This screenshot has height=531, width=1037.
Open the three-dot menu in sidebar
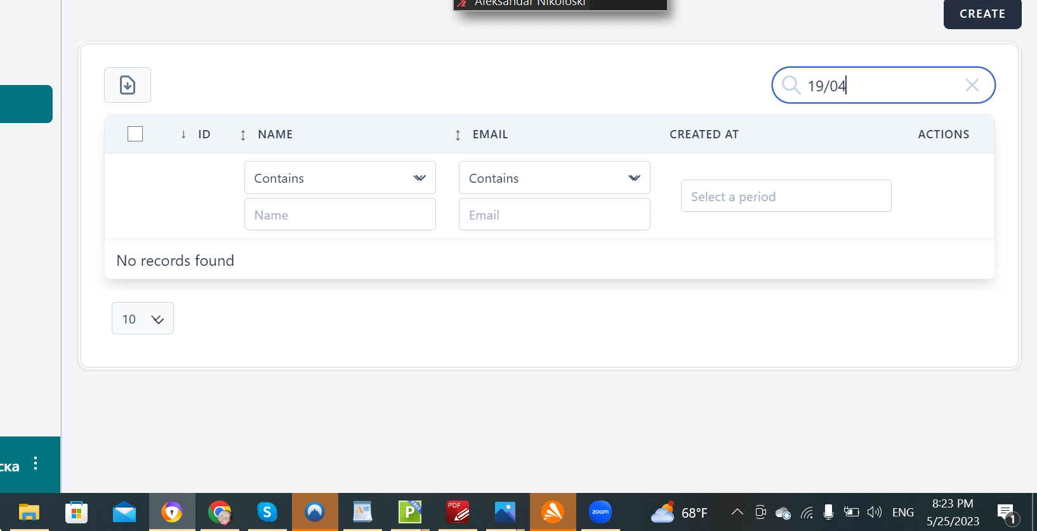tap(36, 464)
